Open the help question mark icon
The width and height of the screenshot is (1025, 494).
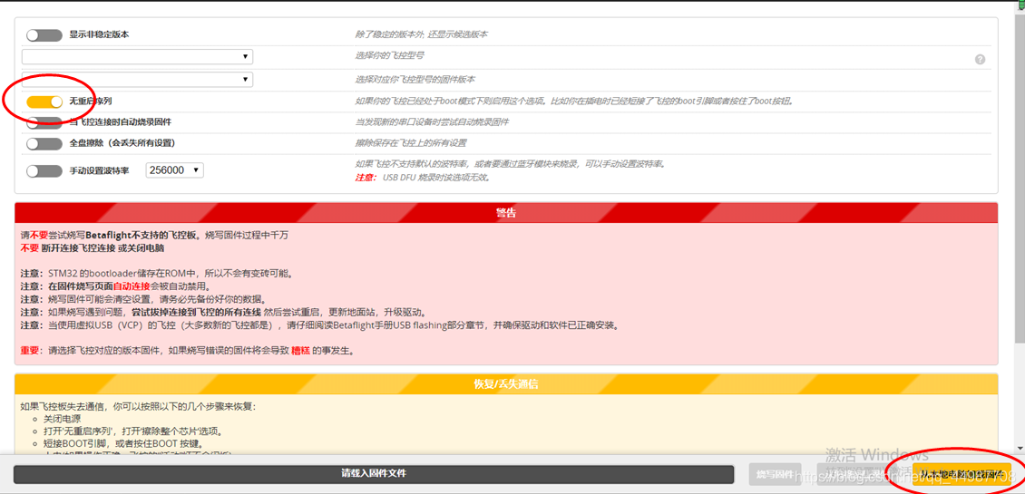(980, 60)
